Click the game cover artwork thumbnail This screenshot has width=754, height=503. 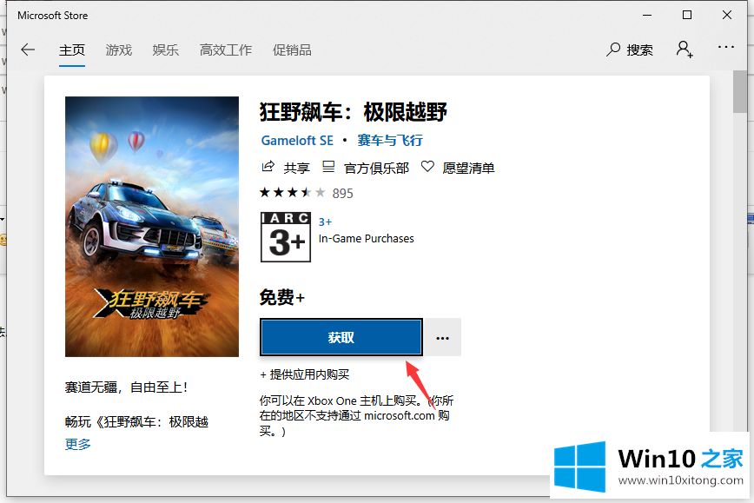click(152, 226)
